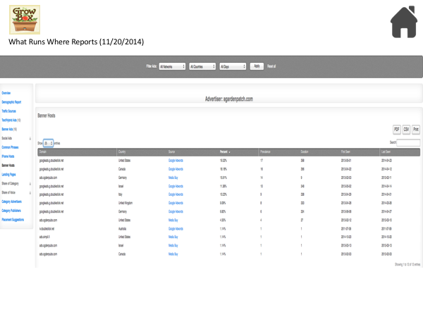Sort the table by Source column
Screen dimensions: 423x317
coord(192,152)
